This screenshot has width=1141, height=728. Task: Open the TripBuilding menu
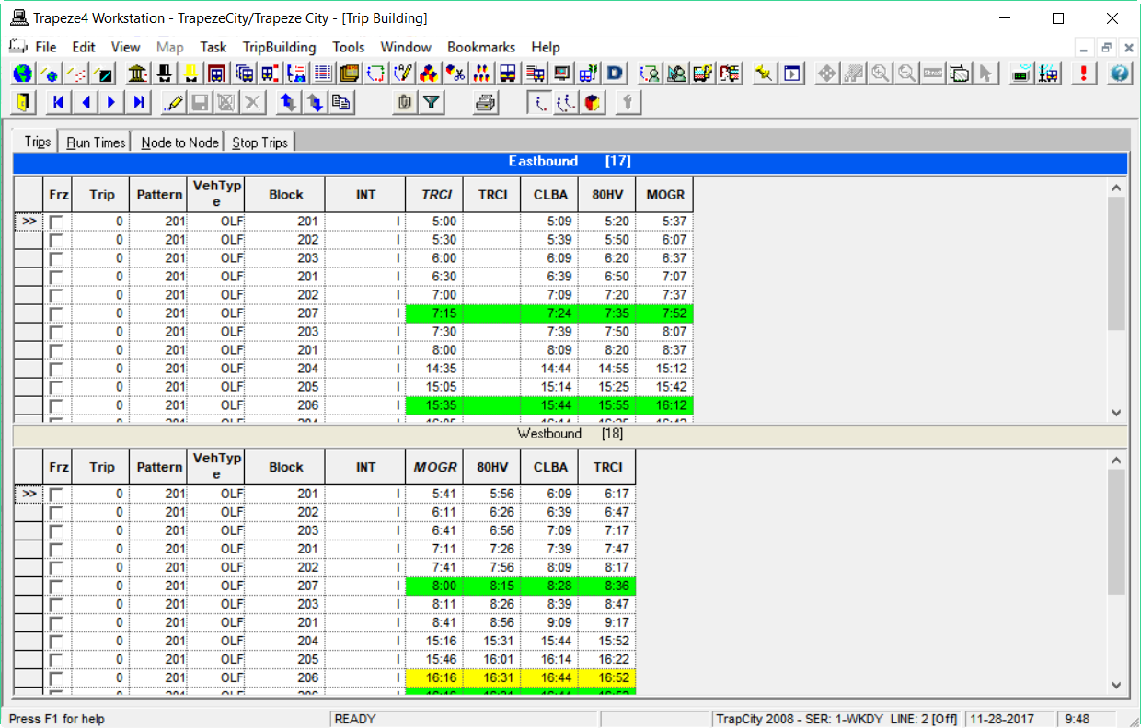tap(279, 47)
